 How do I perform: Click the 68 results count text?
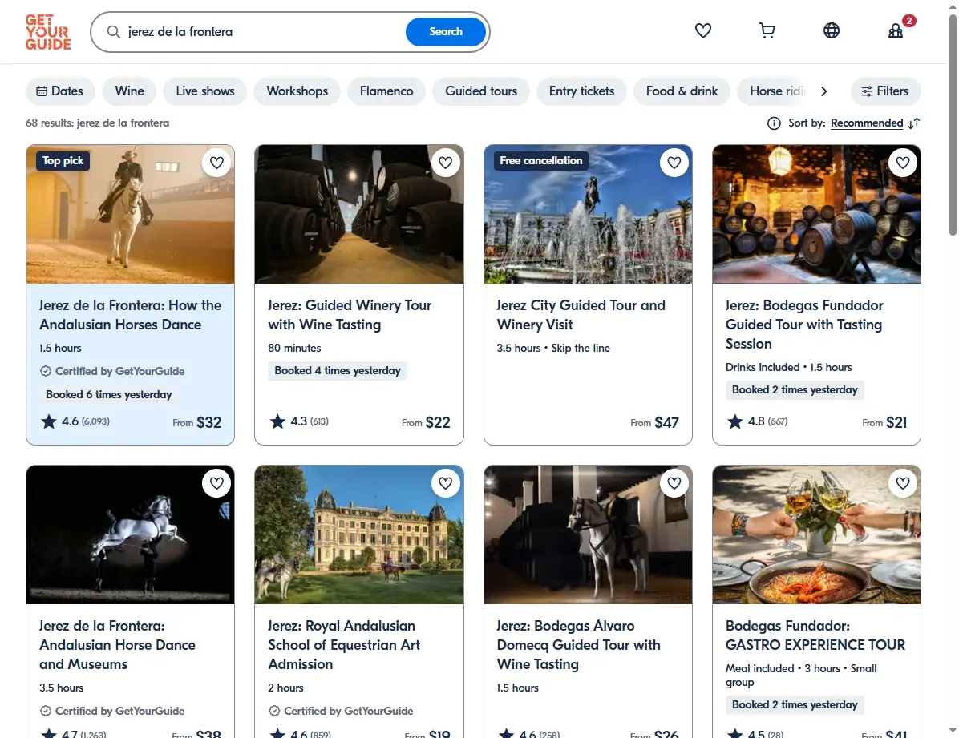(x=97, y=123)
